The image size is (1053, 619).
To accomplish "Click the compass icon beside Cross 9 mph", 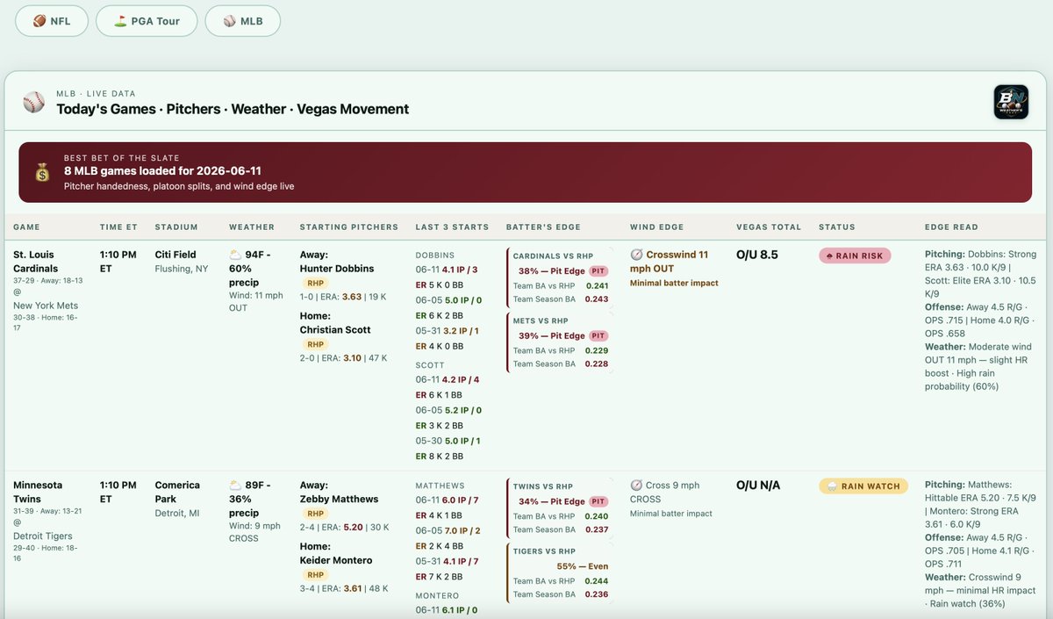I will 636,485.
